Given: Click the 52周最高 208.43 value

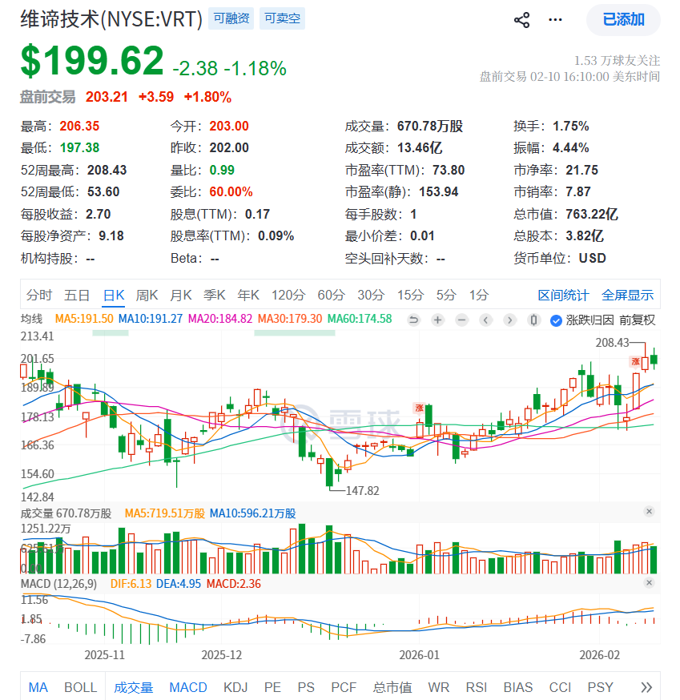Looking at the screenshot, I should (x=107, y=170).
